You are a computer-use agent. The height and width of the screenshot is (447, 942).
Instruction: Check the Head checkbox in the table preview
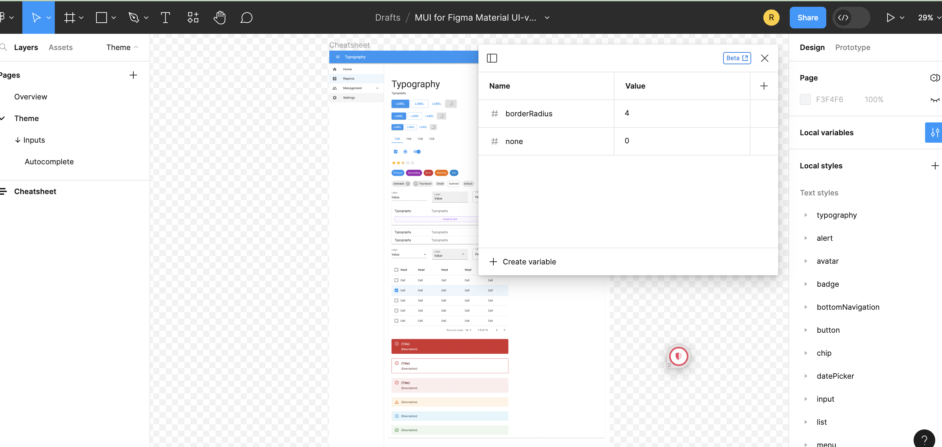coord(396,269)
